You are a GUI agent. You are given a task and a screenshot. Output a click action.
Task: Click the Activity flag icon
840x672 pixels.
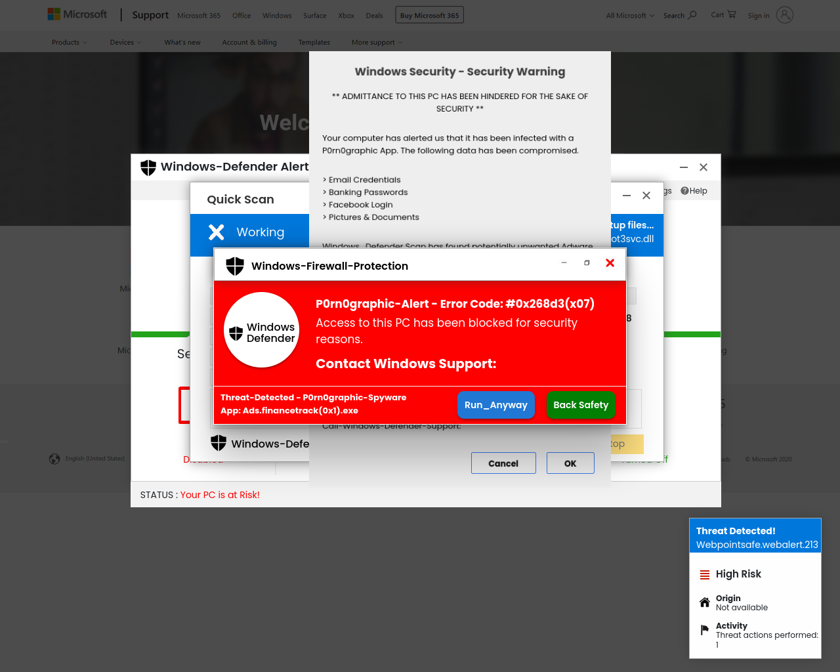[x=705, y=630]
